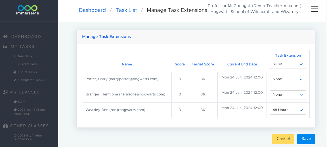This screenshot has width=327, height=147.
Task: Open Ron Weasley's 48 Hours extension dropdown
Action: tap(288, 110)
